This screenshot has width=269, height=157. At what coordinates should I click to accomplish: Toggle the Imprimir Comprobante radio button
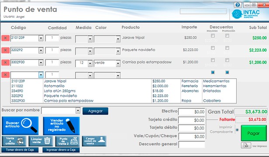pyautogui.click(x=237, y=130)
